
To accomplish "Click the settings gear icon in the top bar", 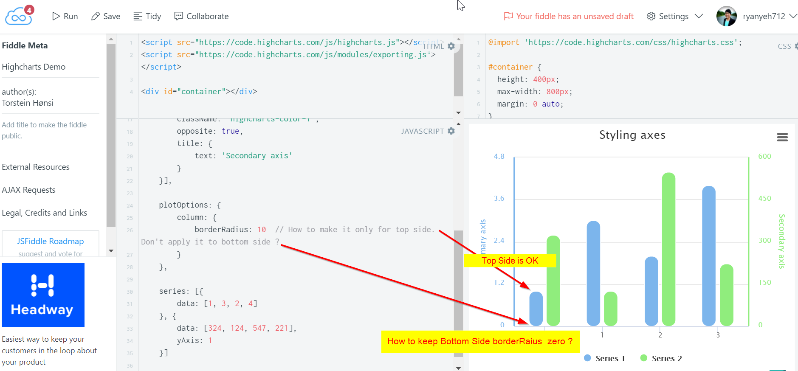I will 651,16.
